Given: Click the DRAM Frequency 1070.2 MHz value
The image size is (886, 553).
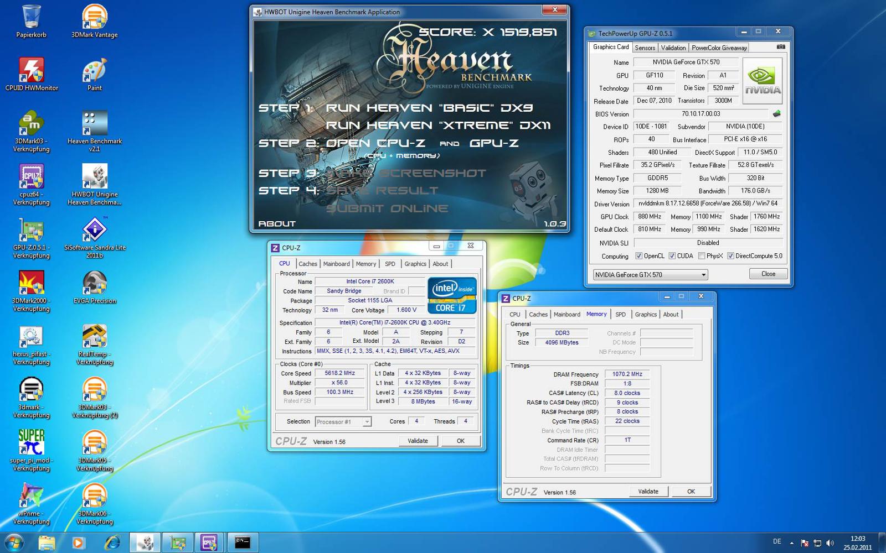Looking at the screenshot, I should (x=627, y=374).
